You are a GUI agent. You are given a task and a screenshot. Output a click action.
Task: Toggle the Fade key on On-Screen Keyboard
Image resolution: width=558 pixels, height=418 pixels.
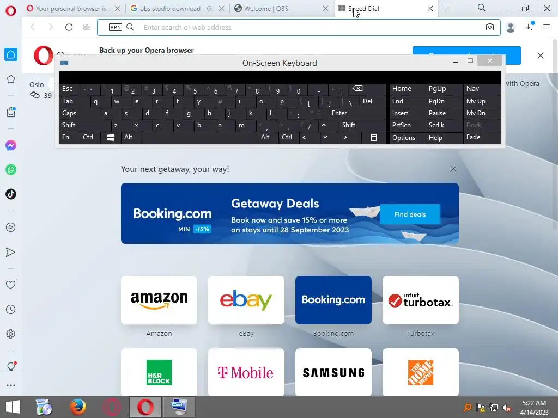482,137
